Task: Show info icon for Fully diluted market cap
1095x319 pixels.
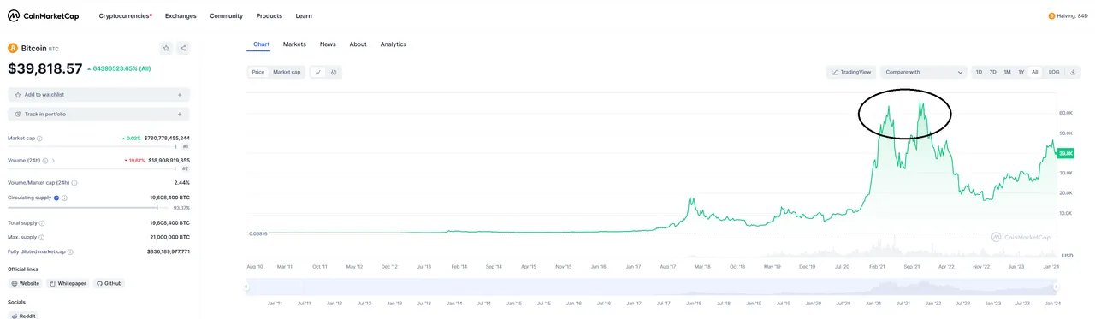Action: coord(70,251)
